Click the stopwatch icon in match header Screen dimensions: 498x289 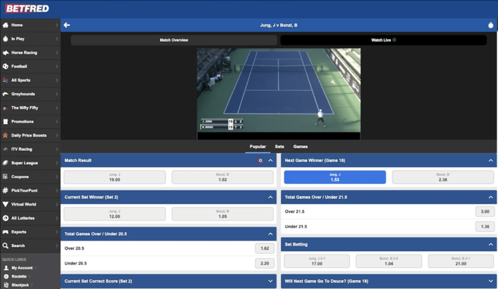(491, 25)
